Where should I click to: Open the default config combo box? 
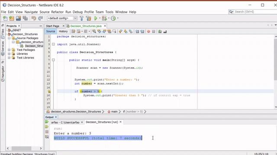click(x=62, y=18)
